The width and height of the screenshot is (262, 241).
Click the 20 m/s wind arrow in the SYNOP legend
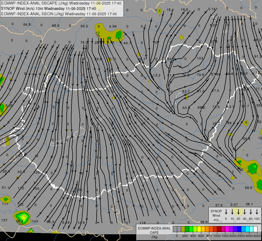coord(238,212)
